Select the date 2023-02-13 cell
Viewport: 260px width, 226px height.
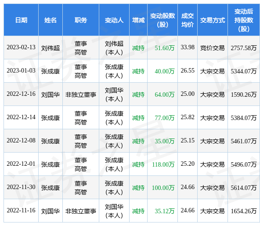pos(21,47)
